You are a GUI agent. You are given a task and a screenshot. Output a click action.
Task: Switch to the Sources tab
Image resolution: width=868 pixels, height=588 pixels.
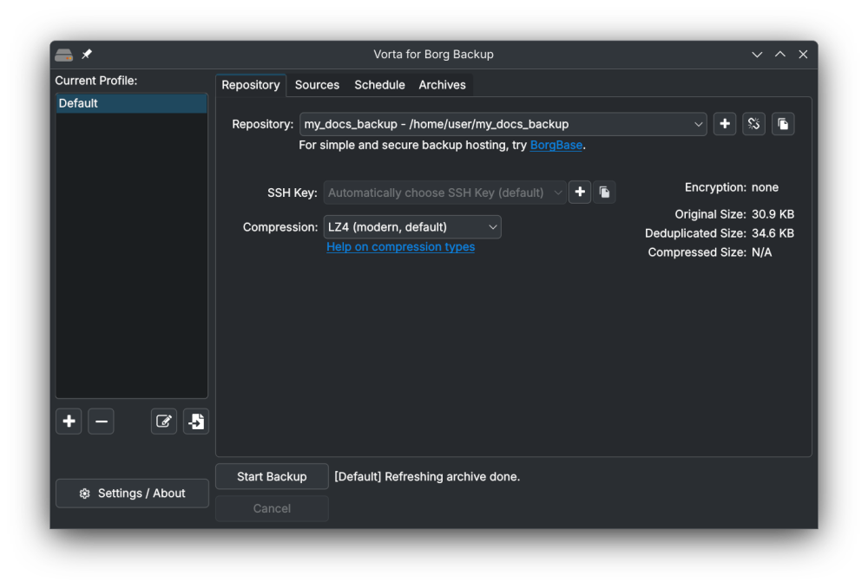[317, 84]
